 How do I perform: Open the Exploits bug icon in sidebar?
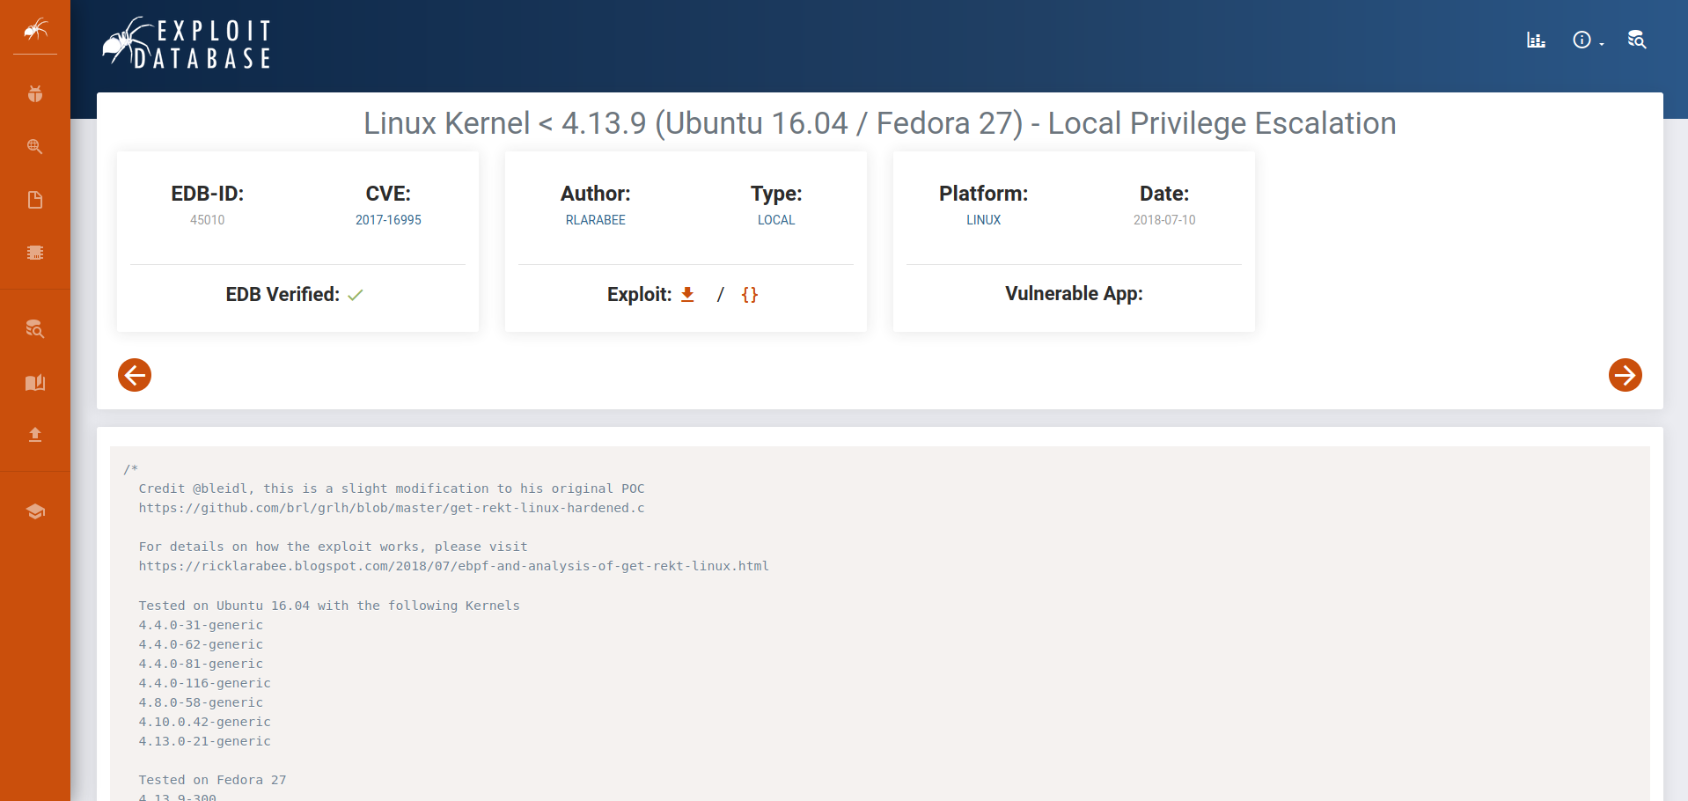point(35,93)
